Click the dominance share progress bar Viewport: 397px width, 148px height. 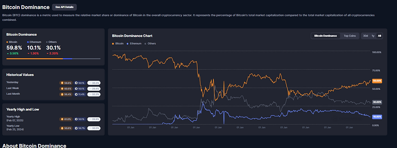53,59
